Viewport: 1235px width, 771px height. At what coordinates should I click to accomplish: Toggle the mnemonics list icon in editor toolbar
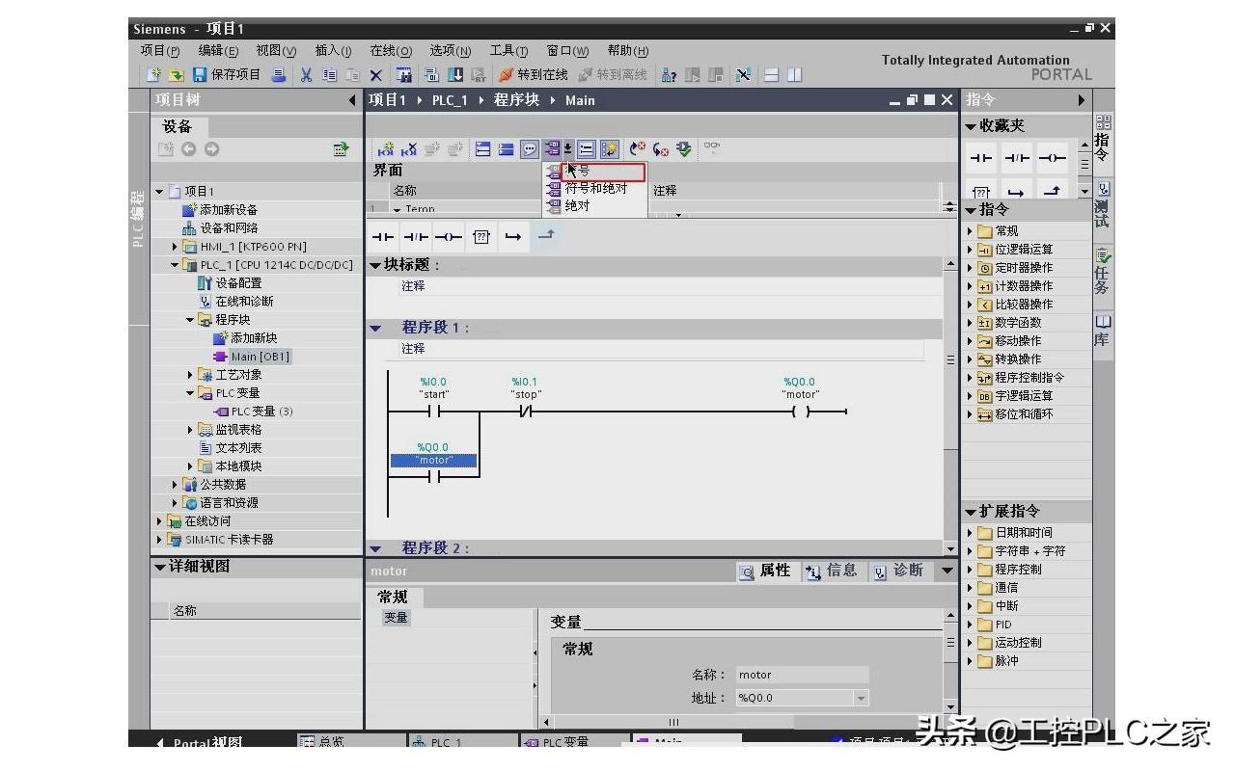pyautogui.click(x=587, y=149)
